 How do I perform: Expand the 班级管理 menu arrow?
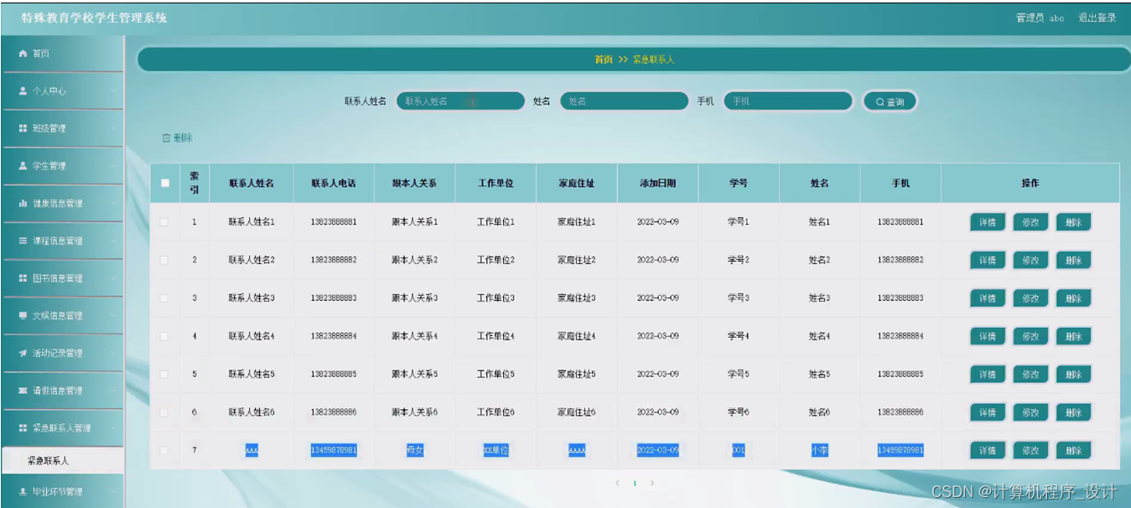click(112, 129)
